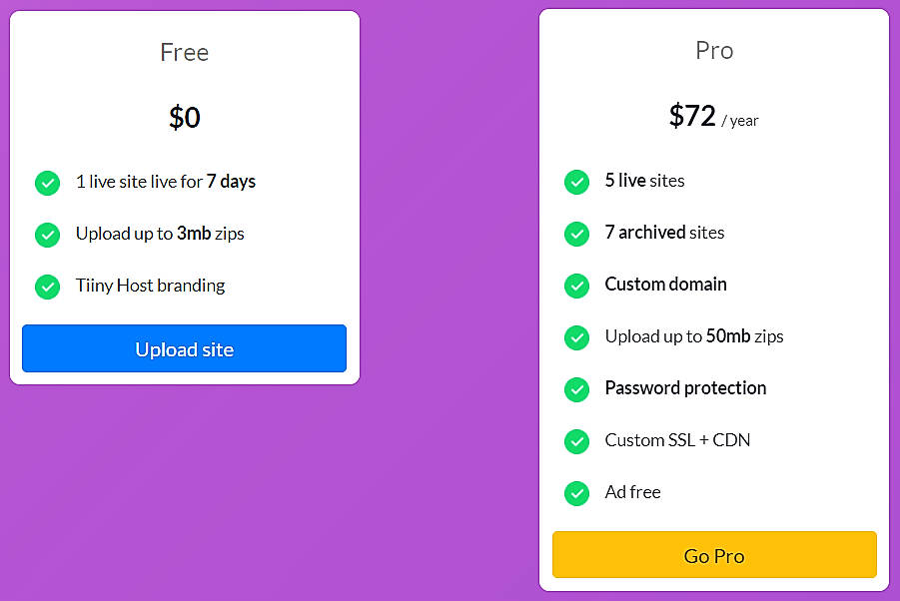Click the "$0" price label

184,117
